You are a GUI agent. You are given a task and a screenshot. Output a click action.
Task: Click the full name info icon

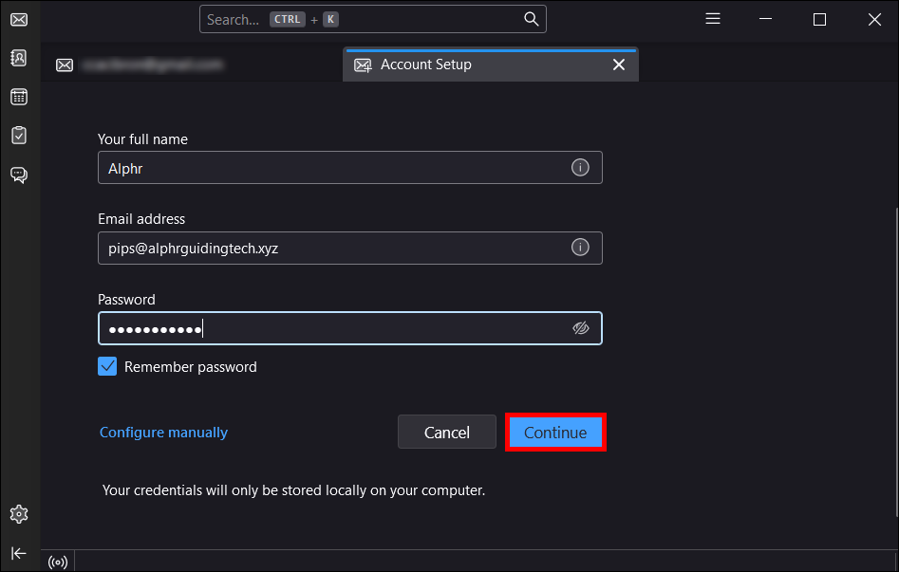pyautogui.click(x=580, y=168)
